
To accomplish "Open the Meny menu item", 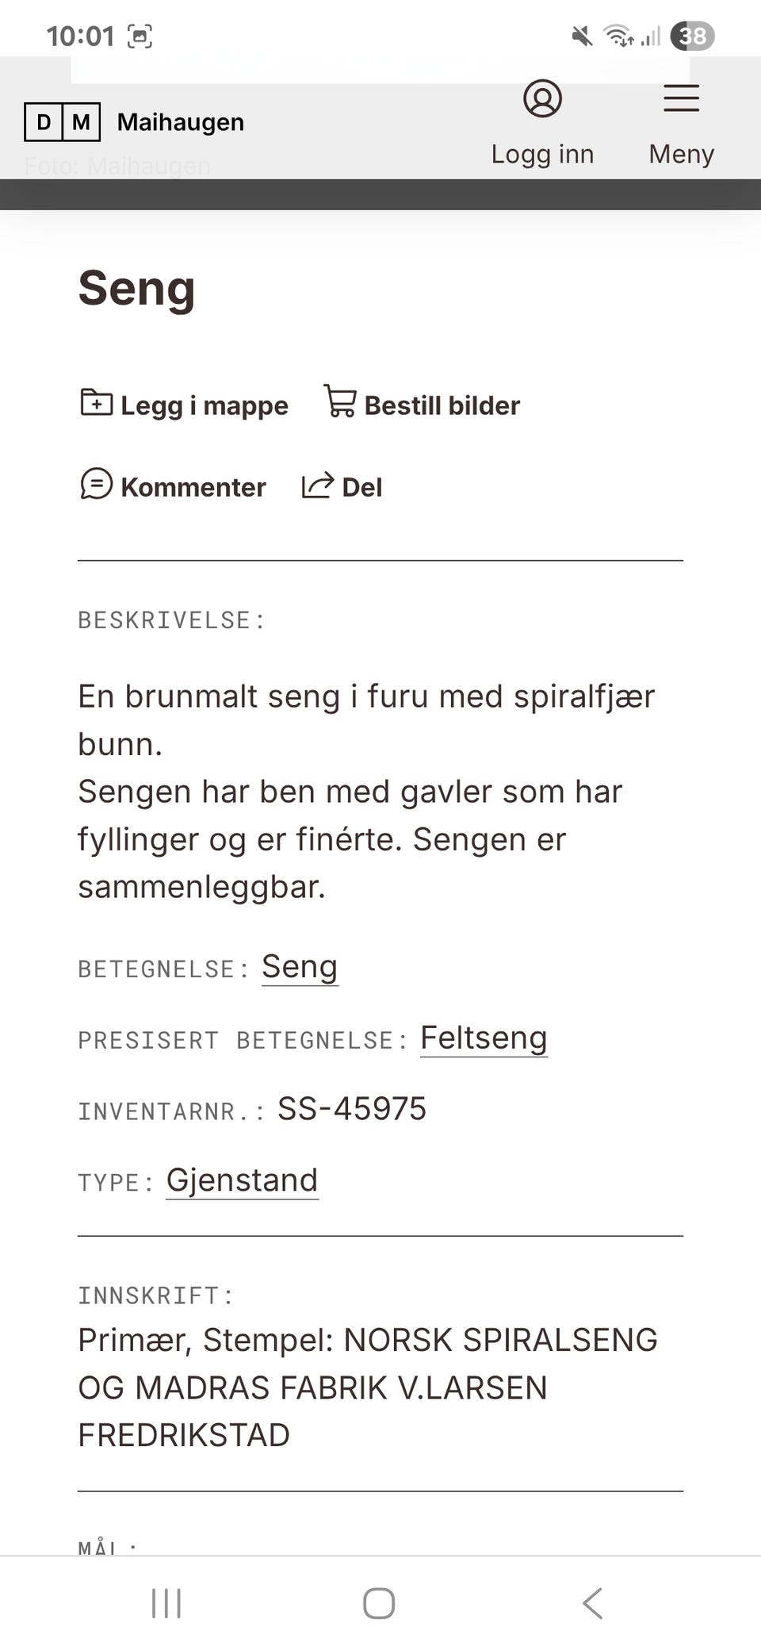I will pyautogui.click(x=680, y=153).
